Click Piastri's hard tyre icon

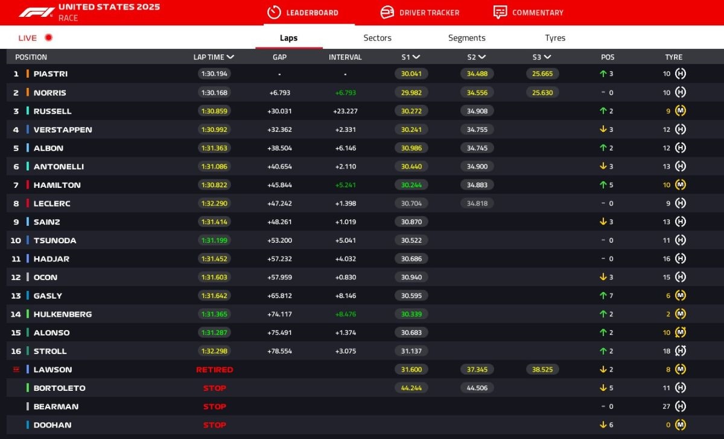click(681, 74)
